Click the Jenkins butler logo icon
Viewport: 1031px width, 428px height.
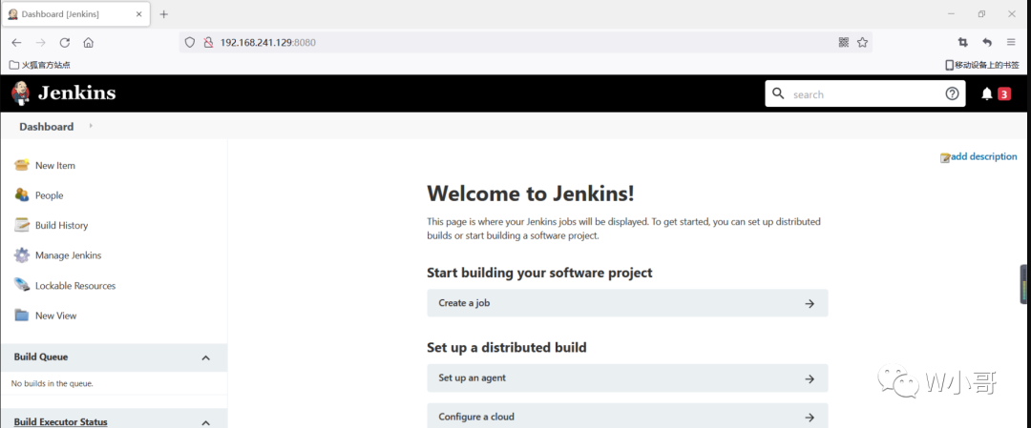20,93
